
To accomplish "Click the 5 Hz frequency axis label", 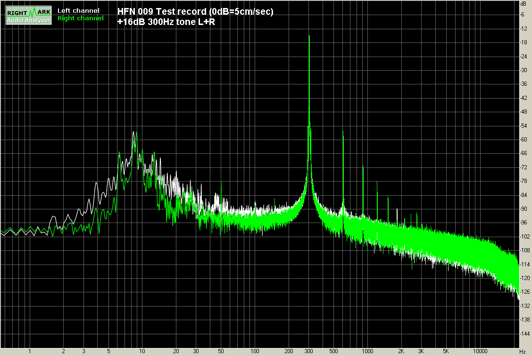I will 108,351.
